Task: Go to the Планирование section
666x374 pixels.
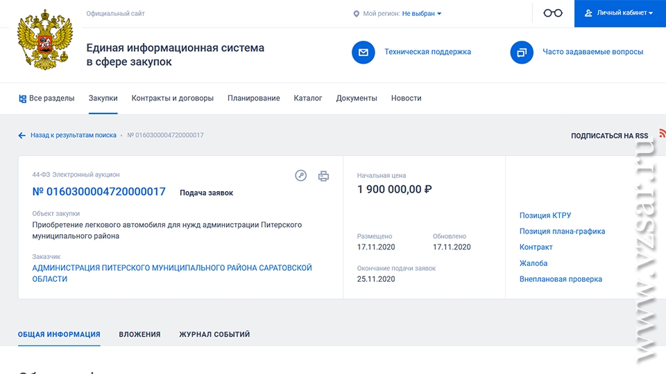Action: pos(254,98)
